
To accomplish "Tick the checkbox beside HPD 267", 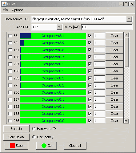I will [10, 64].
